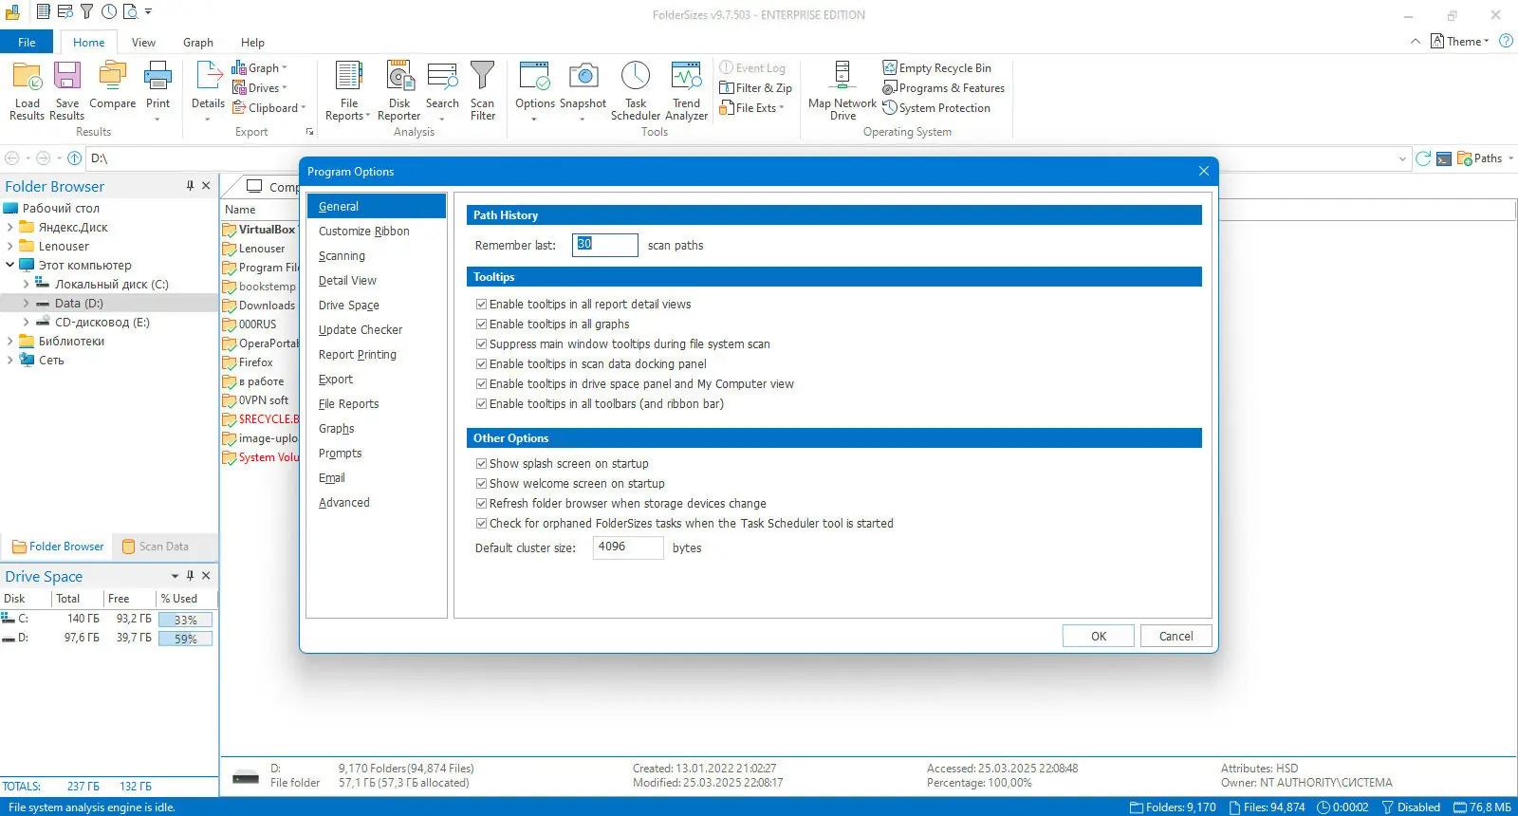1518x816 pixels.
Task: Toggle tooltips in all graphs
Action: point(481,325)
